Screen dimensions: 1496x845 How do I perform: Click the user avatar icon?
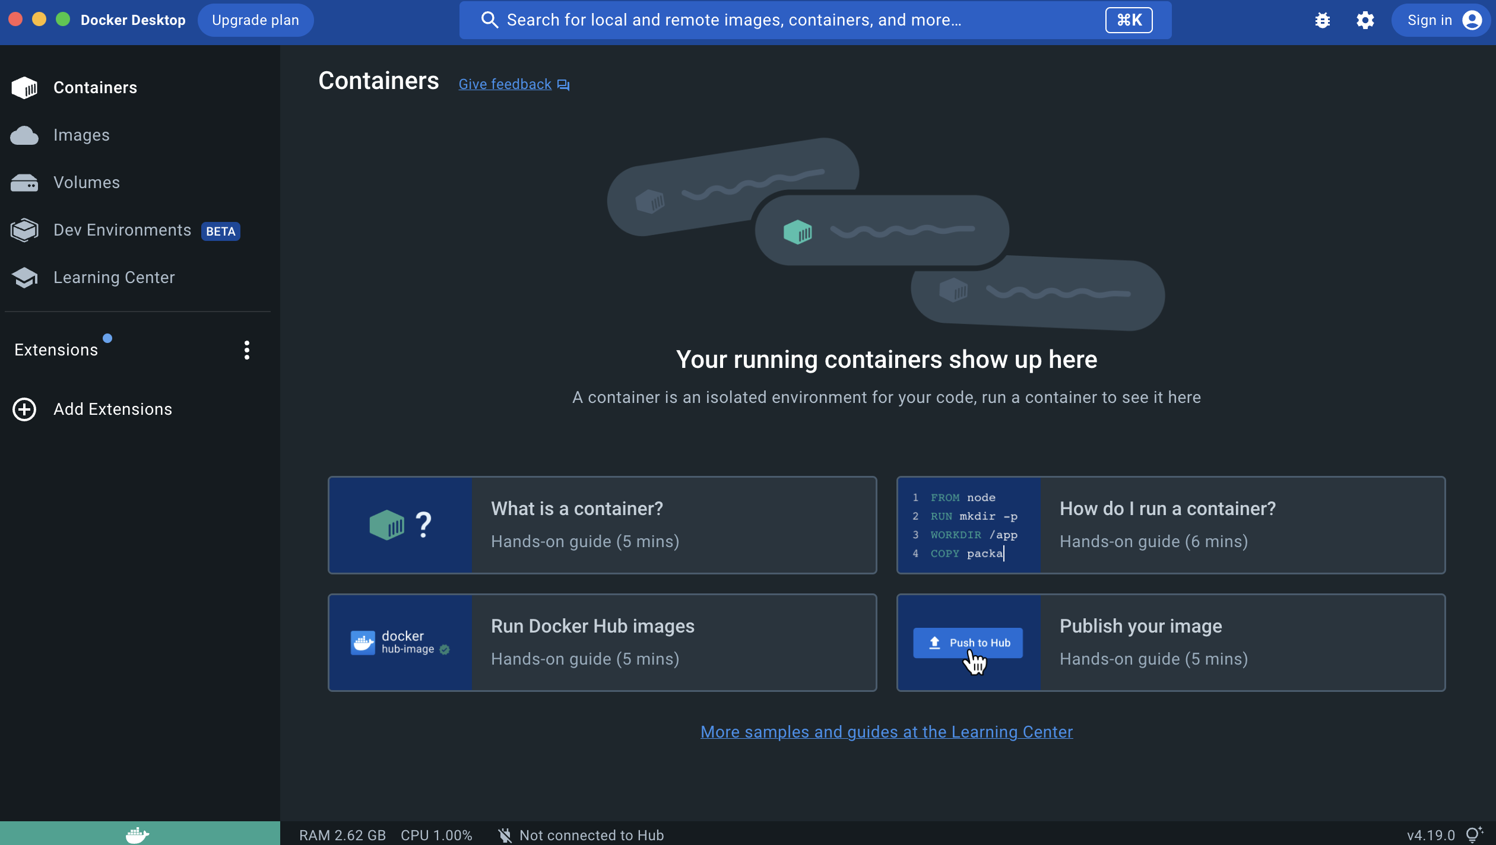click(1472, 20)
